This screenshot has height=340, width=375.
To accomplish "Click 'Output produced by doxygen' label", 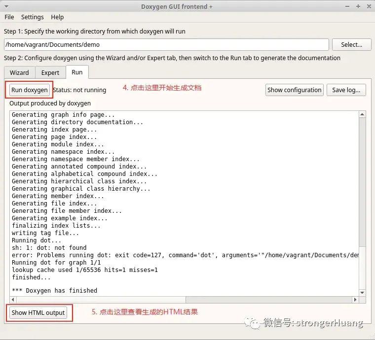I will pos(50,103).
